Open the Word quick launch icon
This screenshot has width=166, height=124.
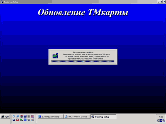coord(25,116)
